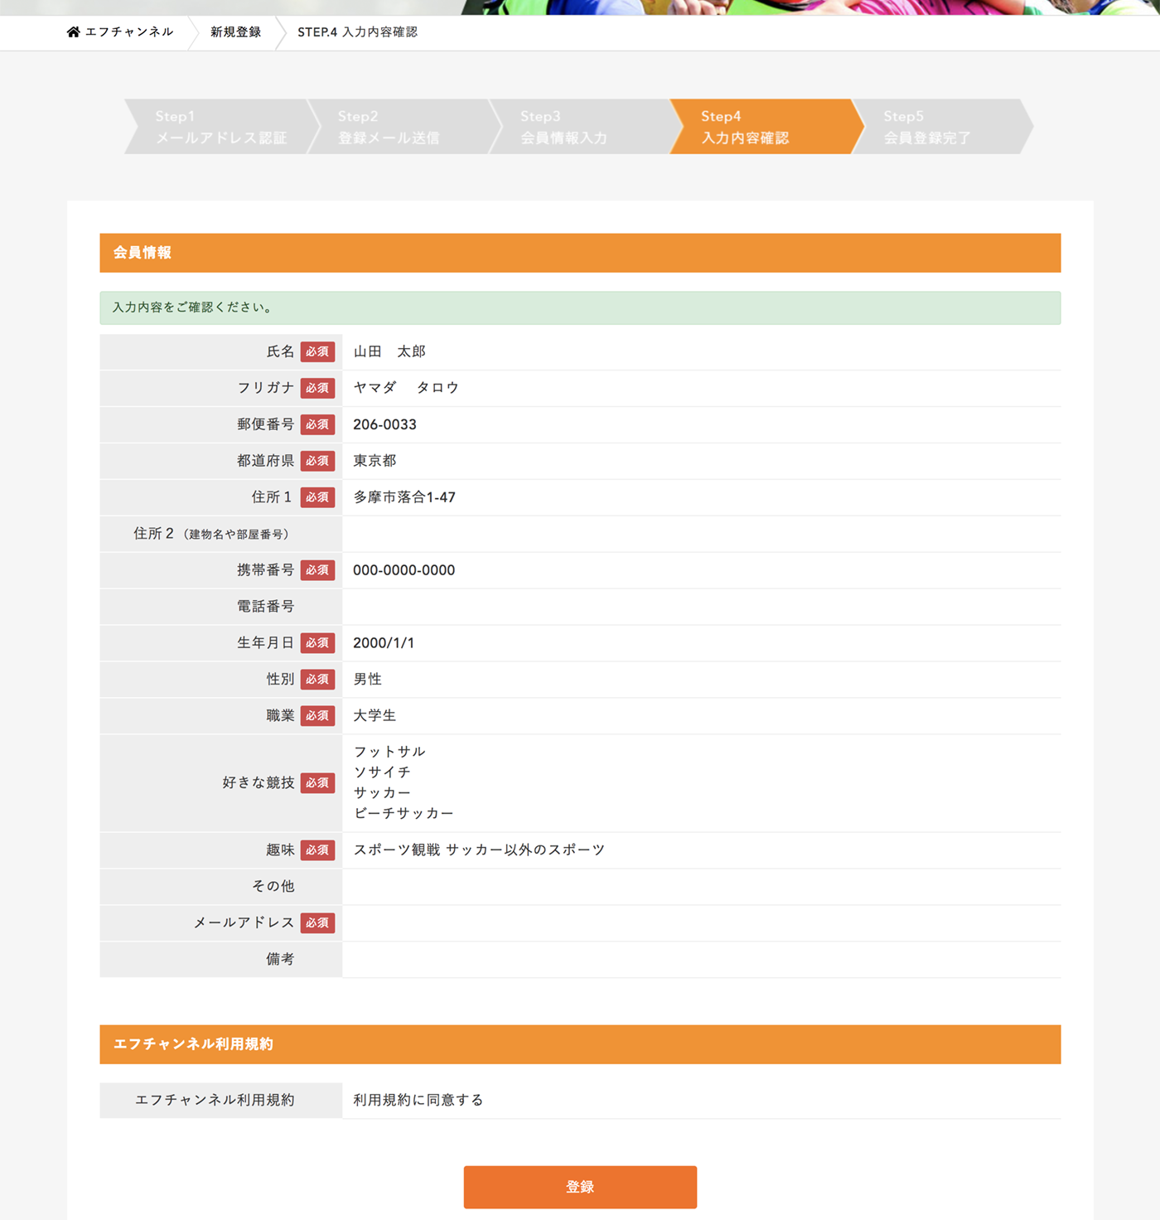Click the green 入力内容をご確認ください notice

click(580, 307)
